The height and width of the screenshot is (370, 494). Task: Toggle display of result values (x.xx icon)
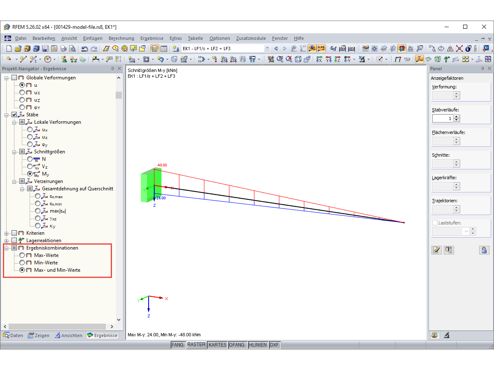point(320,48)
